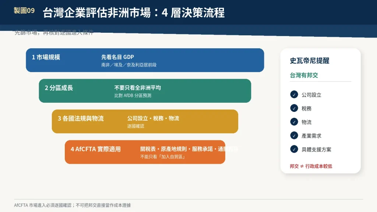Click the check icon beside 產業需求
377x212 pixels.
(x=294, y=135)
